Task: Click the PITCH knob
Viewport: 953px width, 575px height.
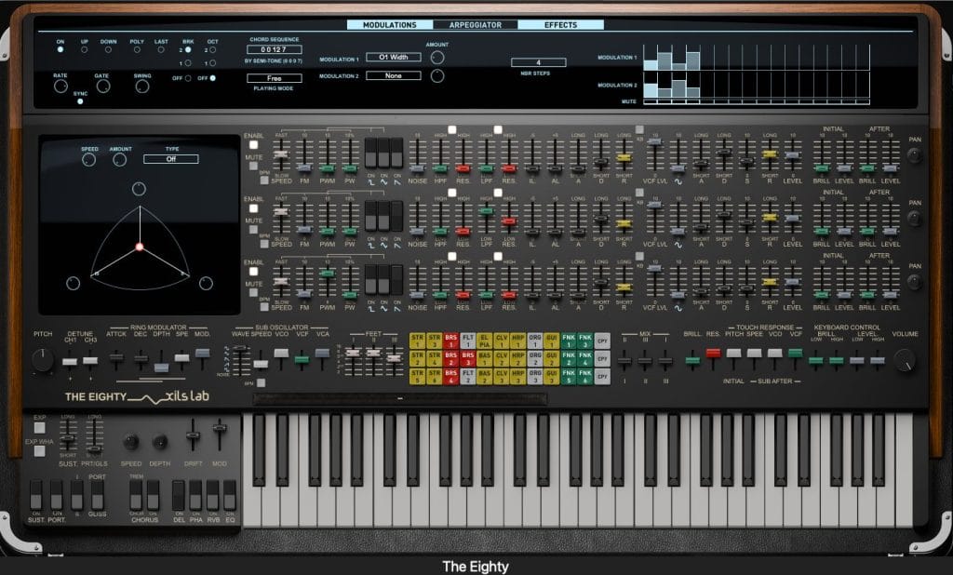Action: click(43, 360)
